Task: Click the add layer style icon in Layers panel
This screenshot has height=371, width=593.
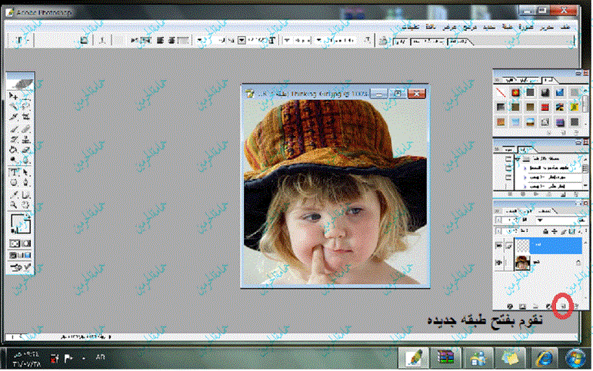Action: [x=511, y=305]
